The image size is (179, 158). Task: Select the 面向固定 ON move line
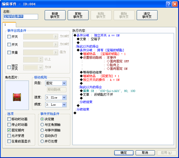click(117, 69)
